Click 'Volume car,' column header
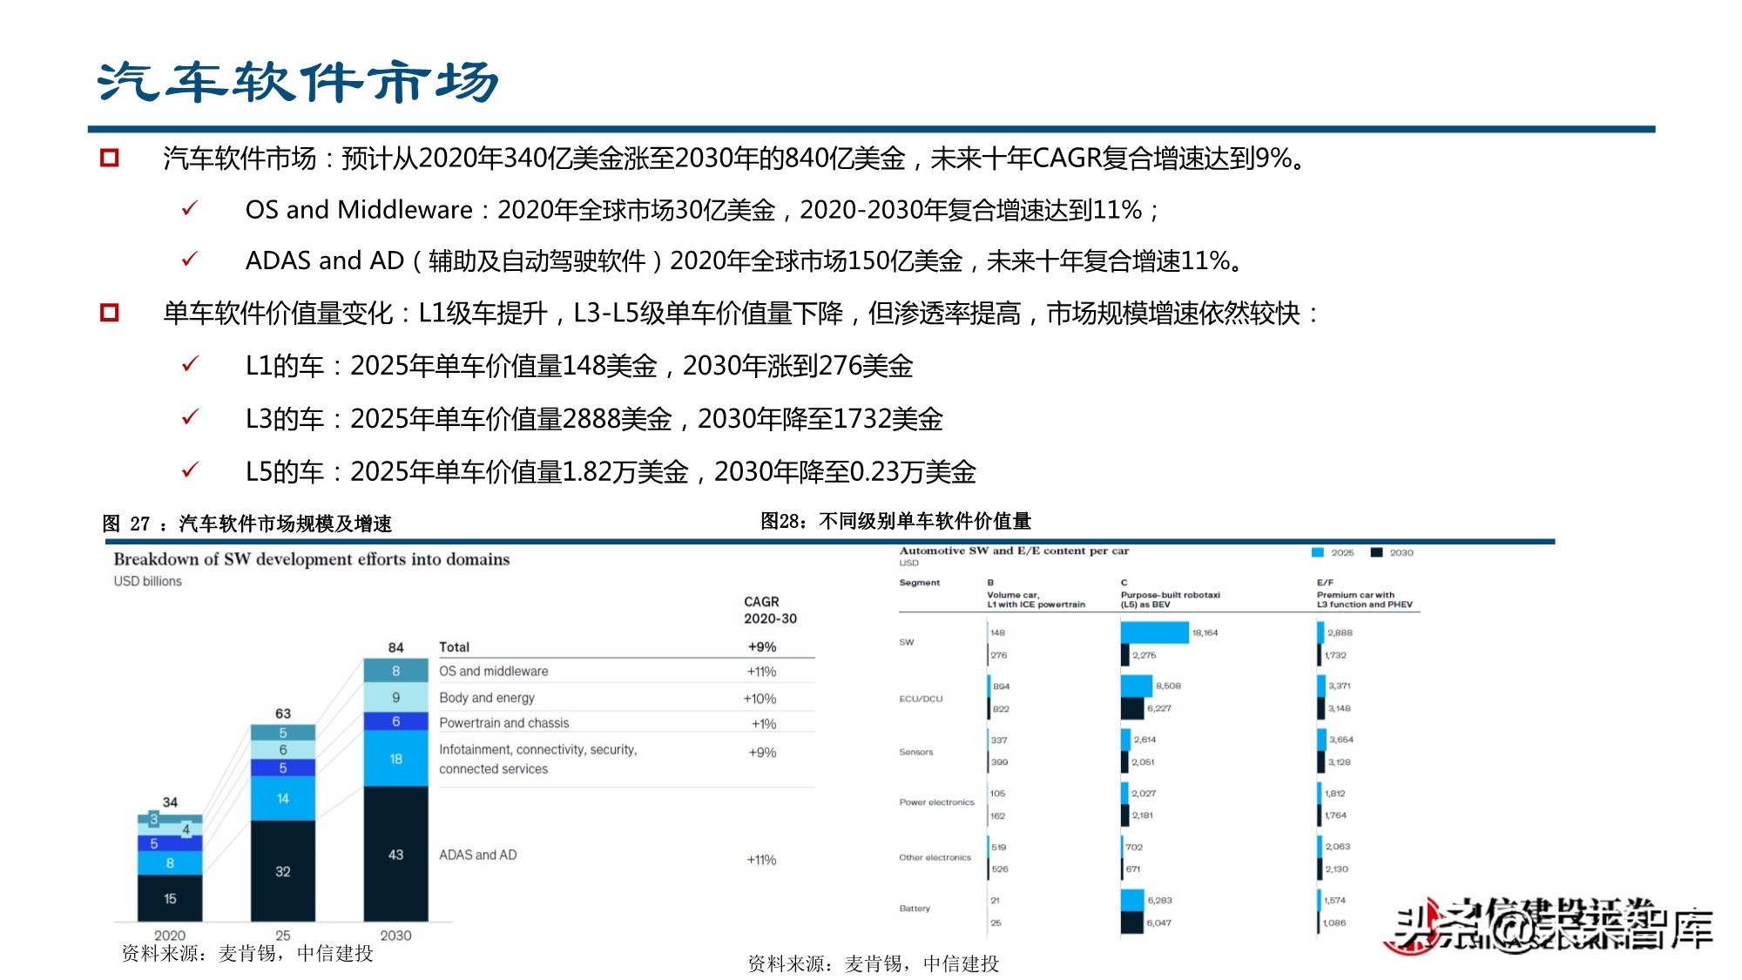The image size is (1742, 980). pyautogui.click(x=1013, y=595)
